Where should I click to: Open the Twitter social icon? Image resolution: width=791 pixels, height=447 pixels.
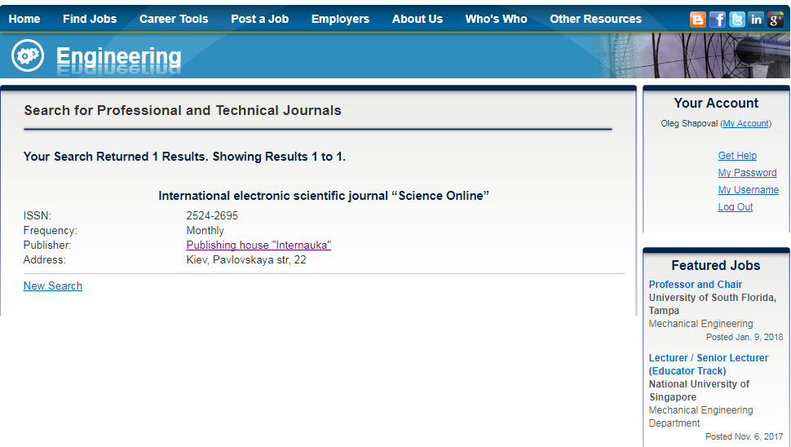coord(736,20)
